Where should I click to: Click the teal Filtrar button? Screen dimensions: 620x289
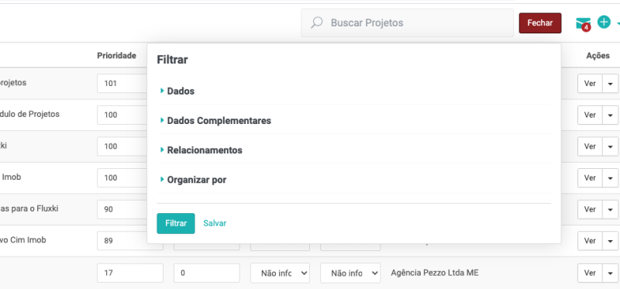coord(176,223)
